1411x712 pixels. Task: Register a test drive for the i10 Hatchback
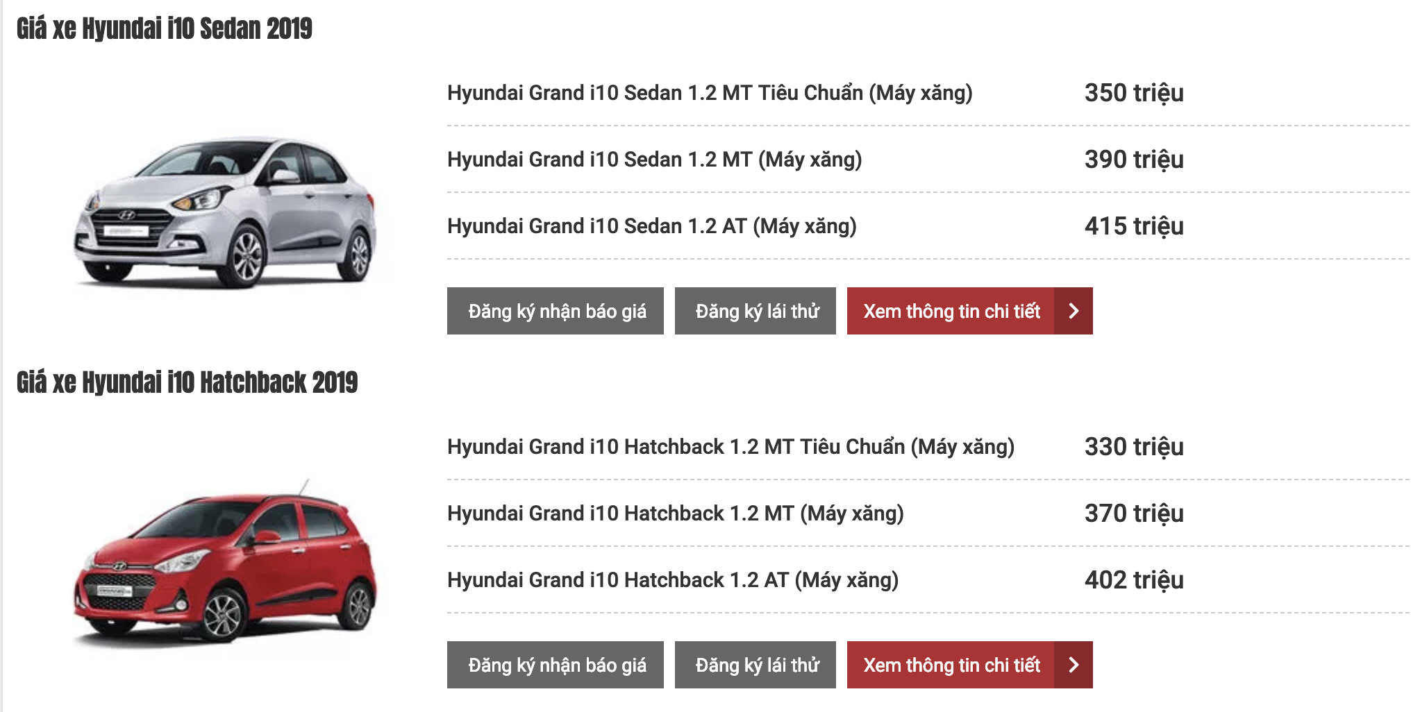(755, 665)
